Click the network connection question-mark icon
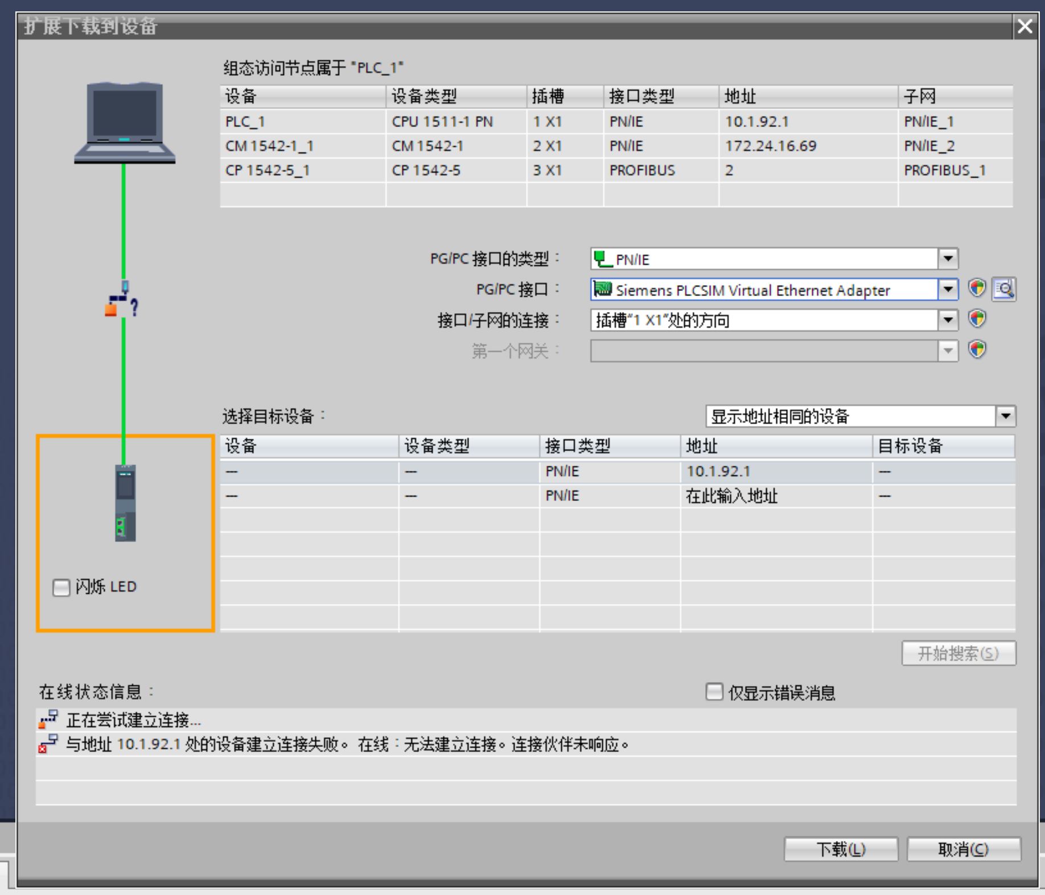The image size is (1045, 895). click(122, 301)
